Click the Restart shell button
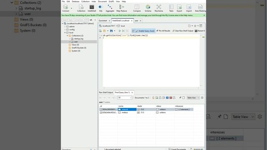 200,31
